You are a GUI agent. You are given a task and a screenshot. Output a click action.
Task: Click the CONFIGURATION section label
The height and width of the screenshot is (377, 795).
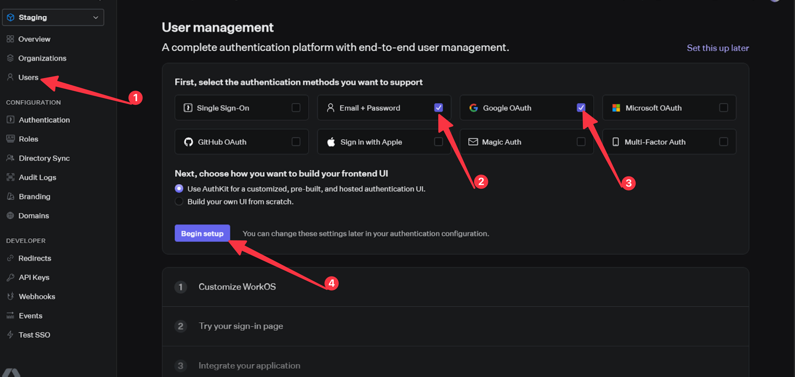pyautogui.click(x=33, y=102)
